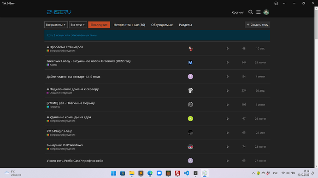Viewport: 318px width, 178px height.
Task: Click the Windows Start button
Action: (113, 173)
